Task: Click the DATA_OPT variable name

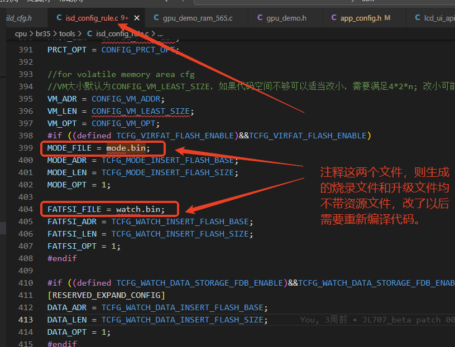Action: 67,332
